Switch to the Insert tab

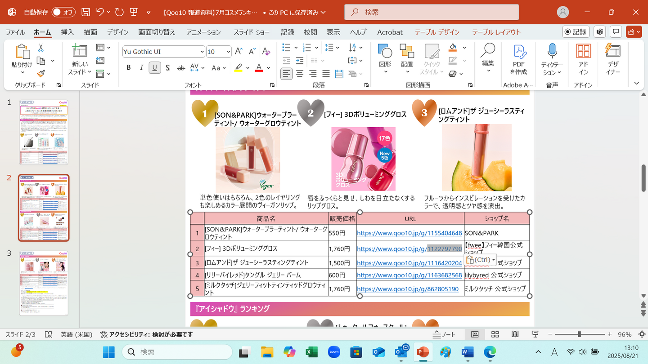(67, 32)
